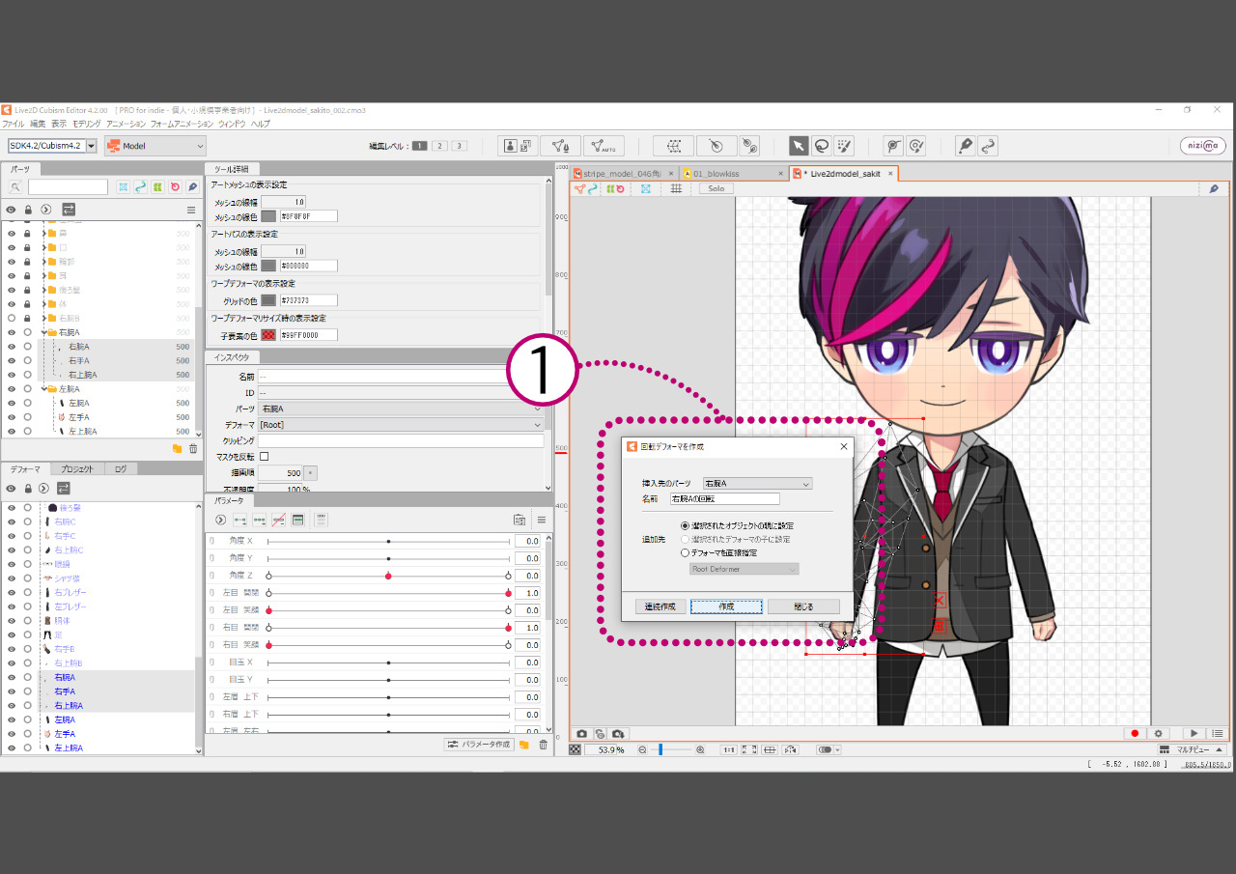1236x874 pixels.
Task: Open the 挿入先のパーツ dropdown in dialog
Action: (x=757, y=483)
